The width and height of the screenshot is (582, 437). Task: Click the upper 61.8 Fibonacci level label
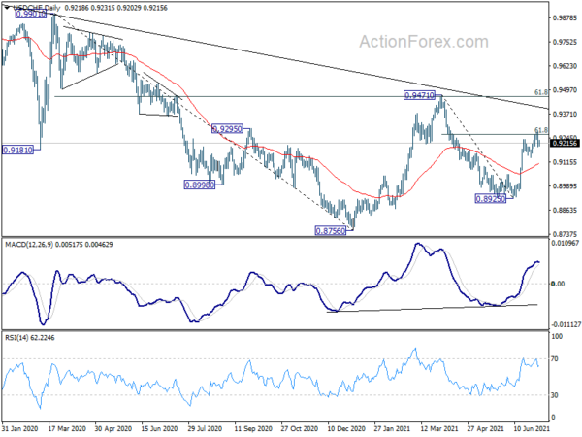pyautogui.click(x=541, y=92)
